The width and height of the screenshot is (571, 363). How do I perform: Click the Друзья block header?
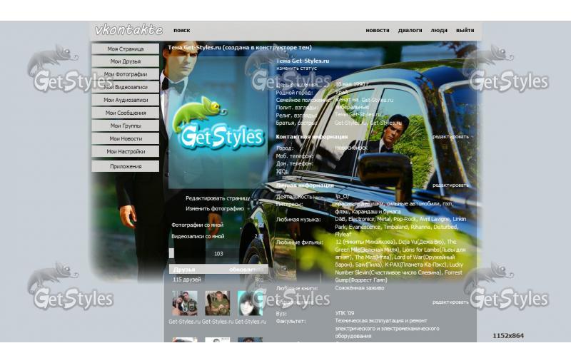click(218, 270)
